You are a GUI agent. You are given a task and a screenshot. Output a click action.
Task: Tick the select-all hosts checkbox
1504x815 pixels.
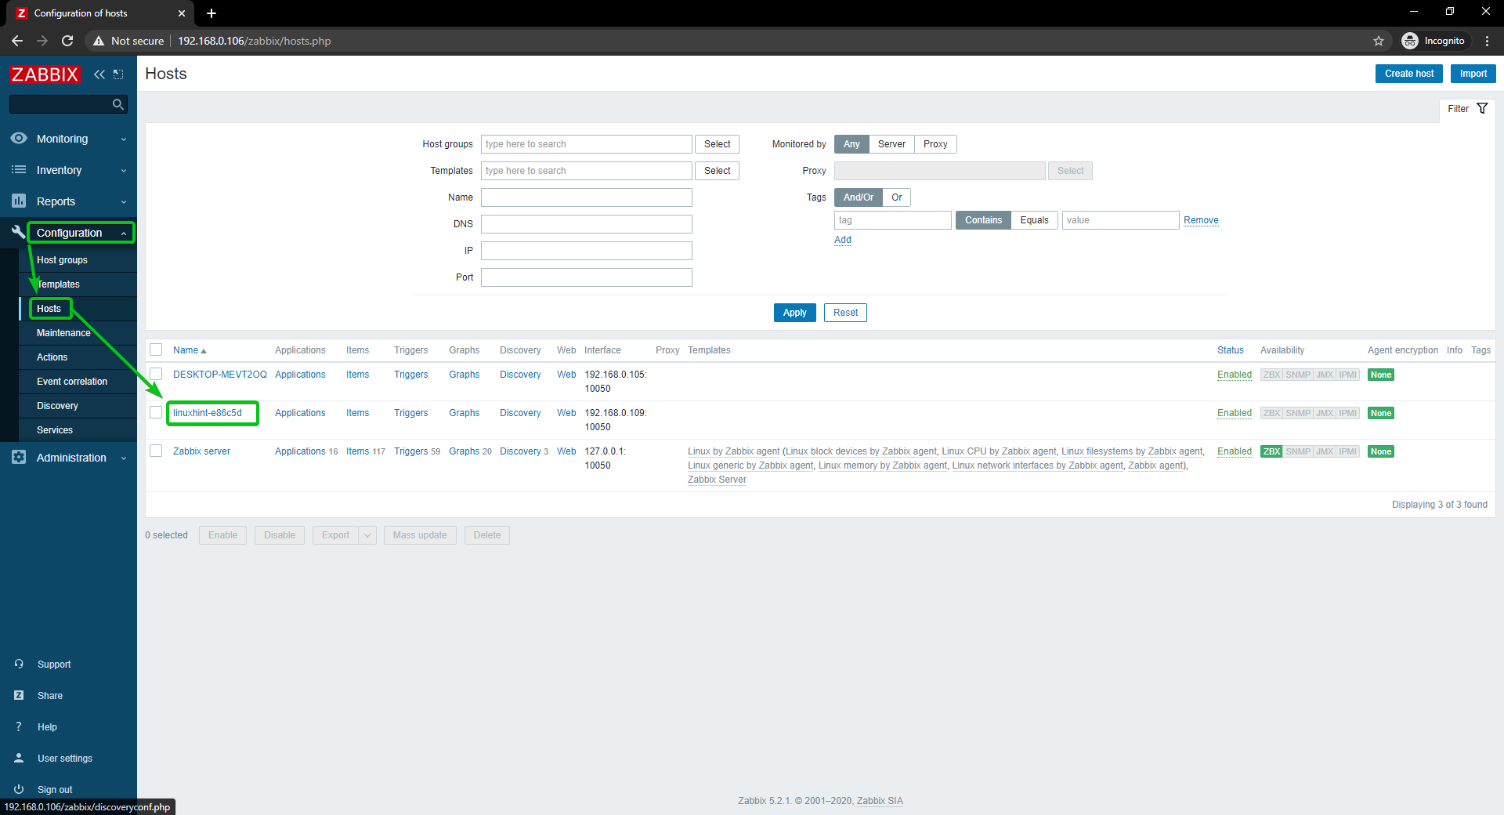pos(156,350)
